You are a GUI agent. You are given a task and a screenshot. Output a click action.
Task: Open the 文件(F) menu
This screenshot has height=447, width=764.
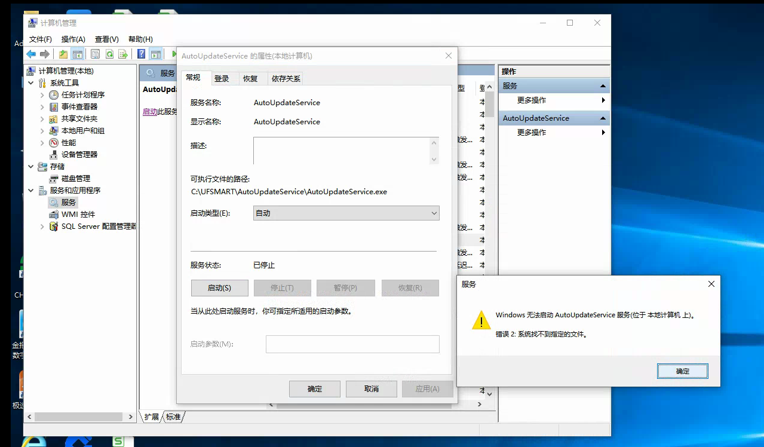coord(41,39)
